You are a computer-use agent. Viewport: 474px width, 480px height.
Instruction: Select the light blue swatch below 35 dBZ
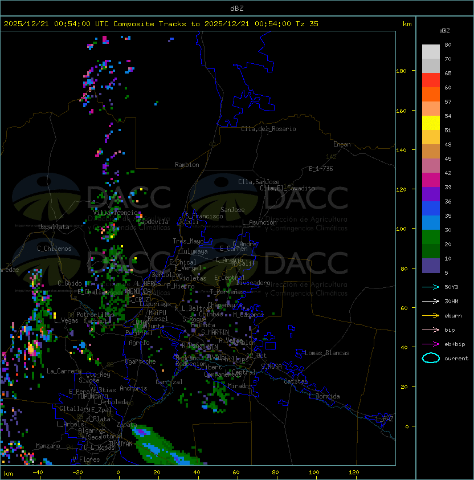[x=431, y=223]
